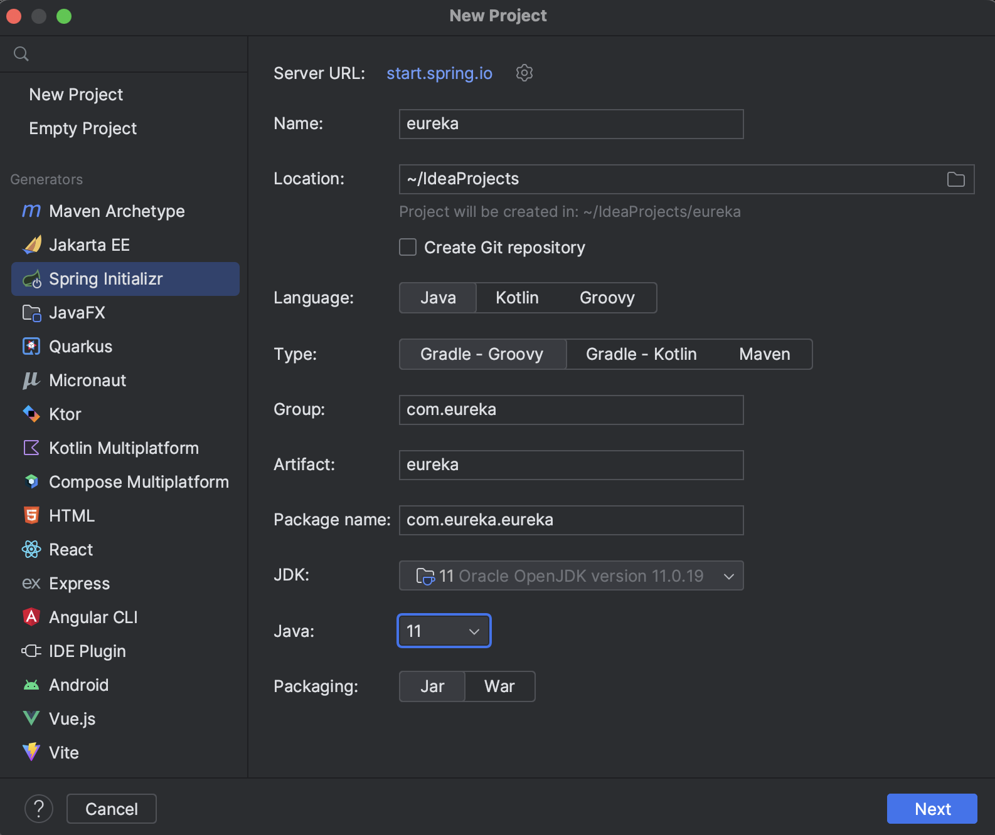Select Jar packaging
The image size is (995, 835).
[432, 686]
